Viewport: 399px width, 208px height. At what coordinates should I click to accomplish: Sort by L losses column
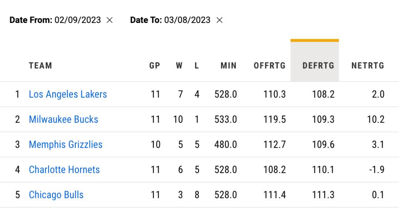pos(197,66)
